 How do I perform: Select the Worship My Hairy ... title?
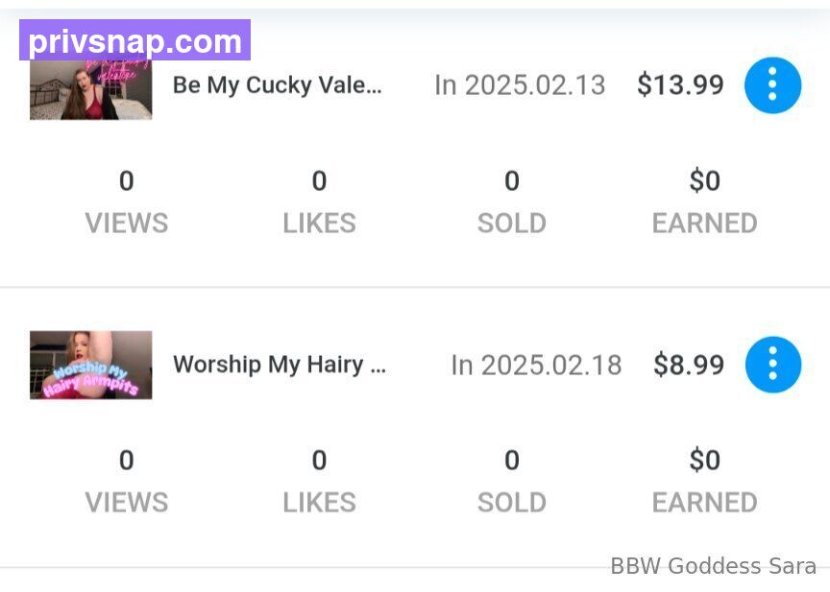280,365
